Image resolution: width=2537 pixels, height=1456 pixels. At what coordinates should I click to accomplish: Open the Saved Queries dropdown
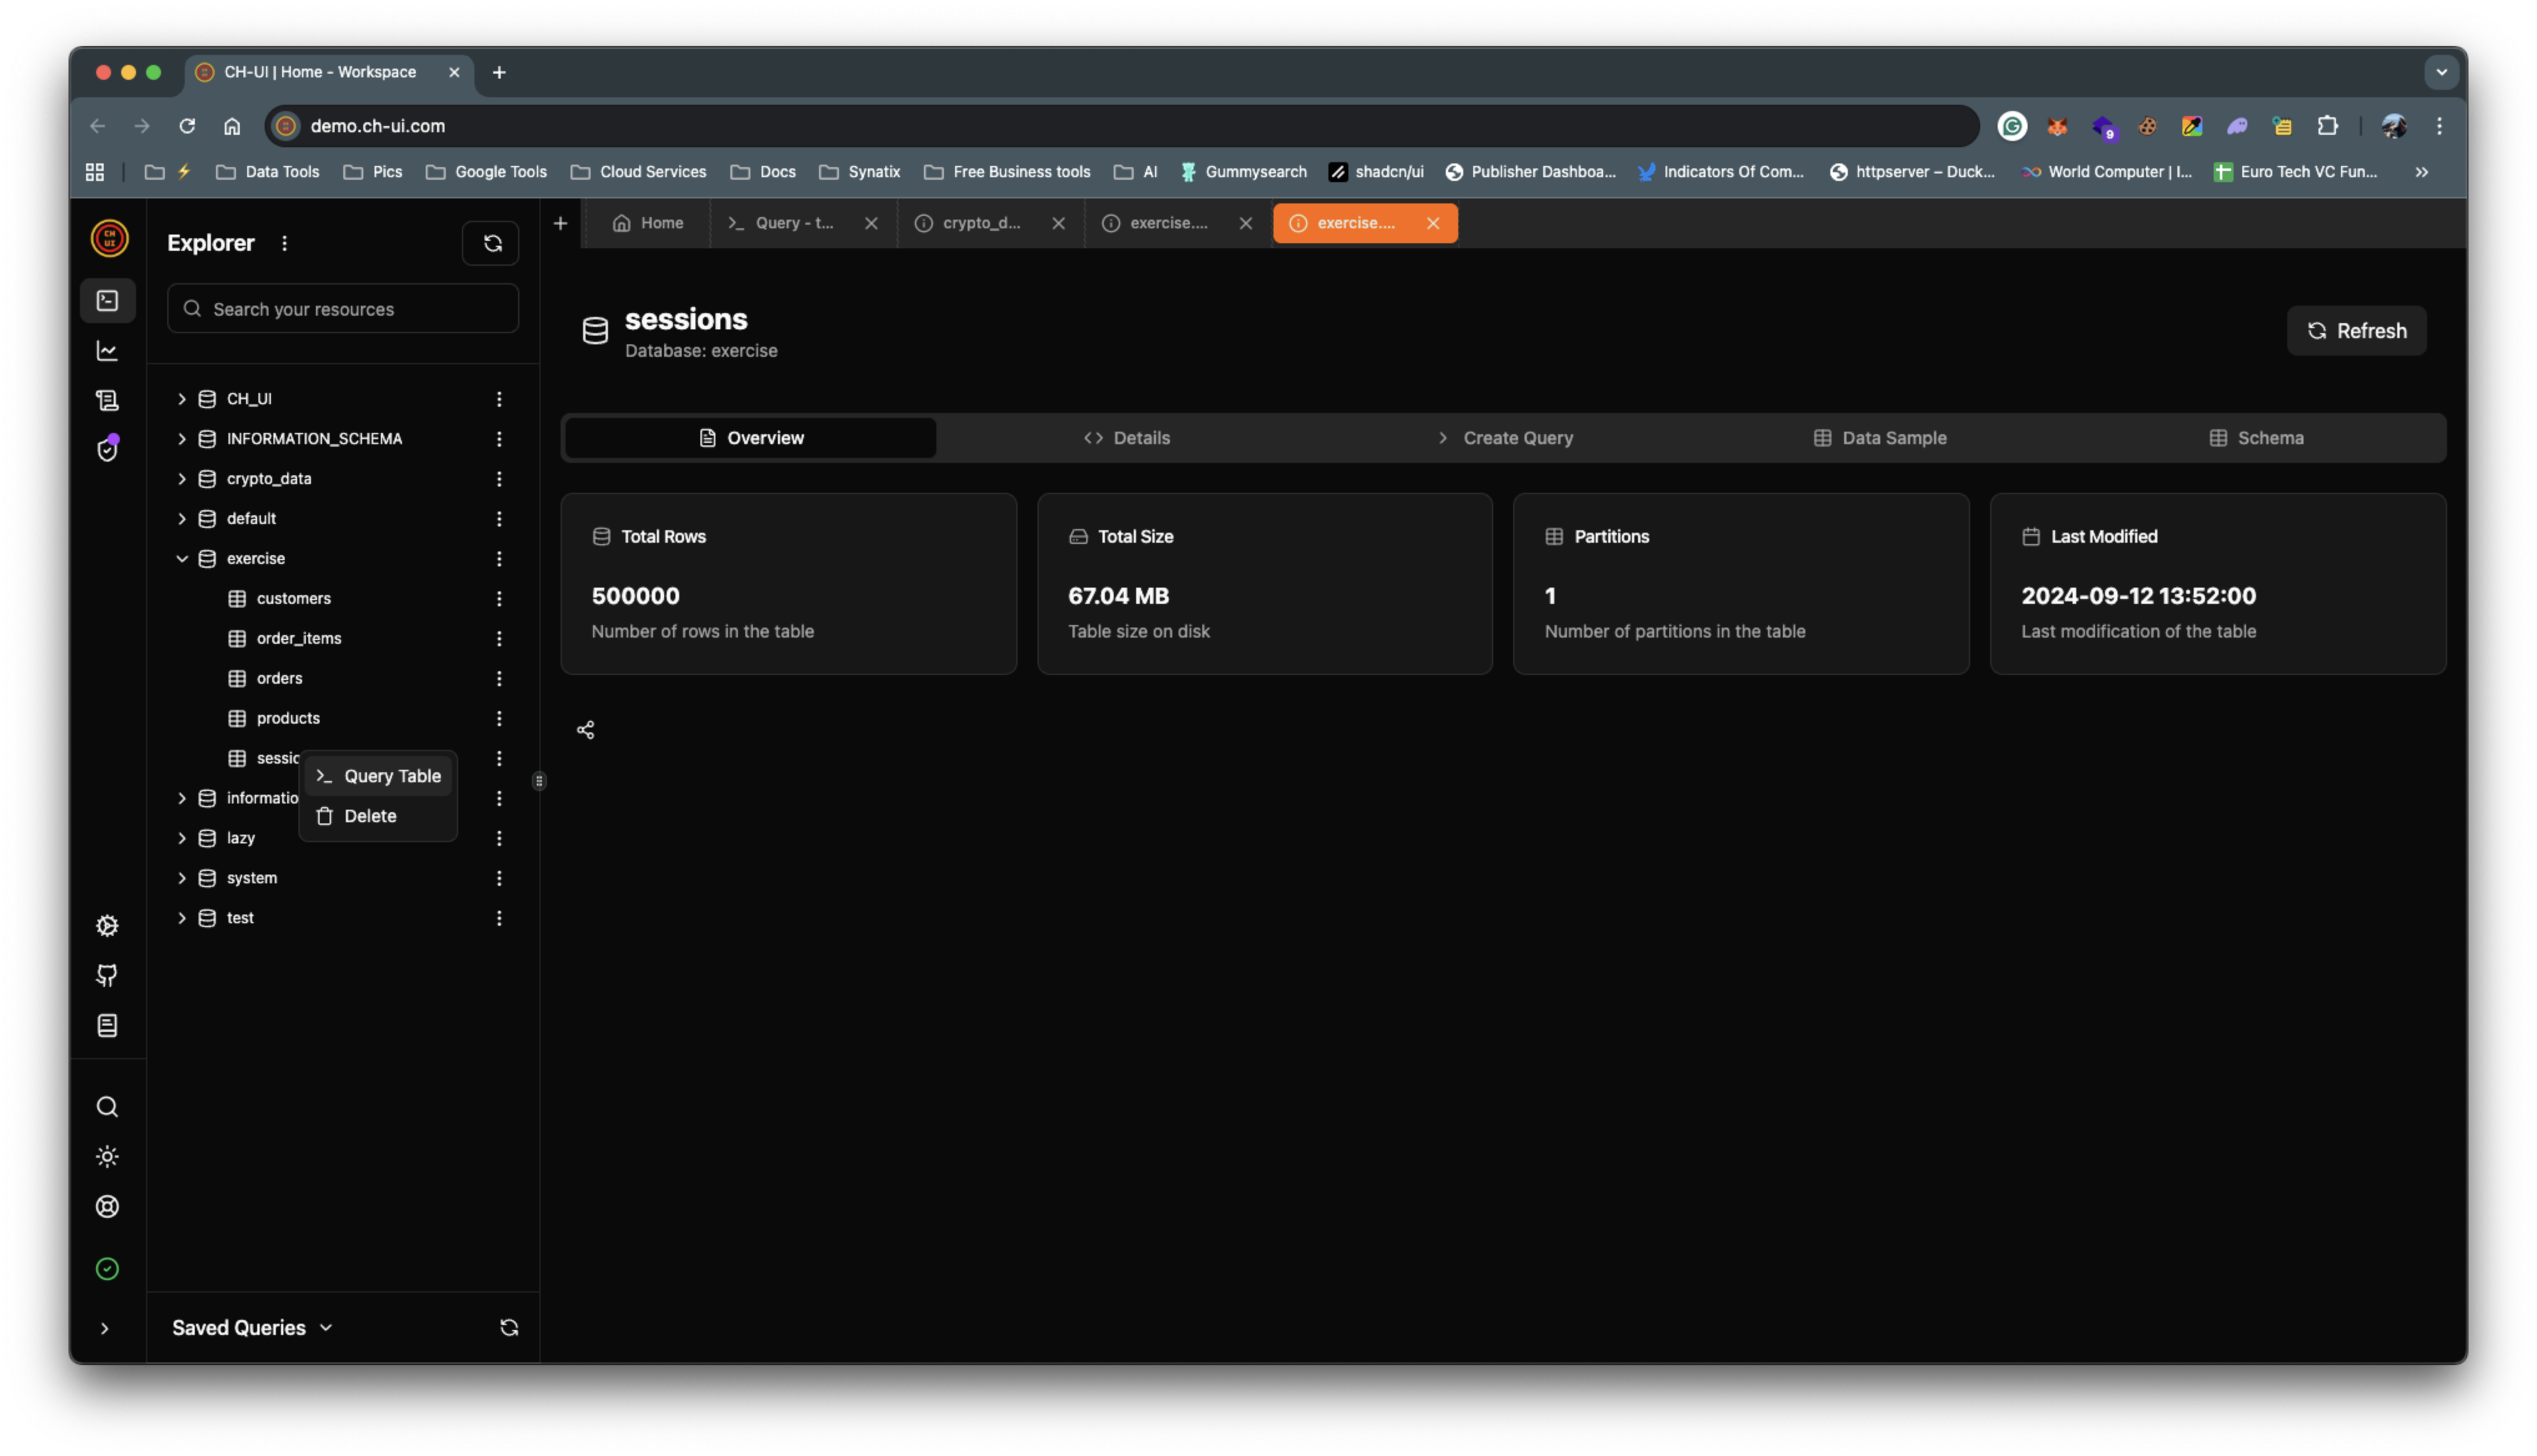(x=252, y=1327)
